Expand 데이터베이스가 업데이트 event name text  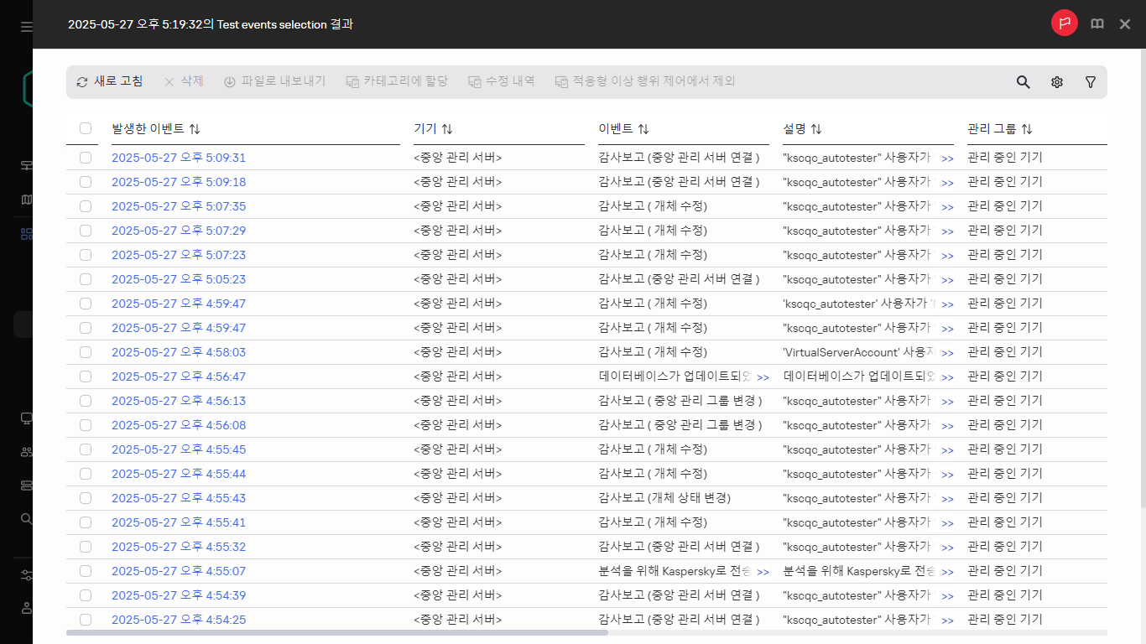coord(763,377)
